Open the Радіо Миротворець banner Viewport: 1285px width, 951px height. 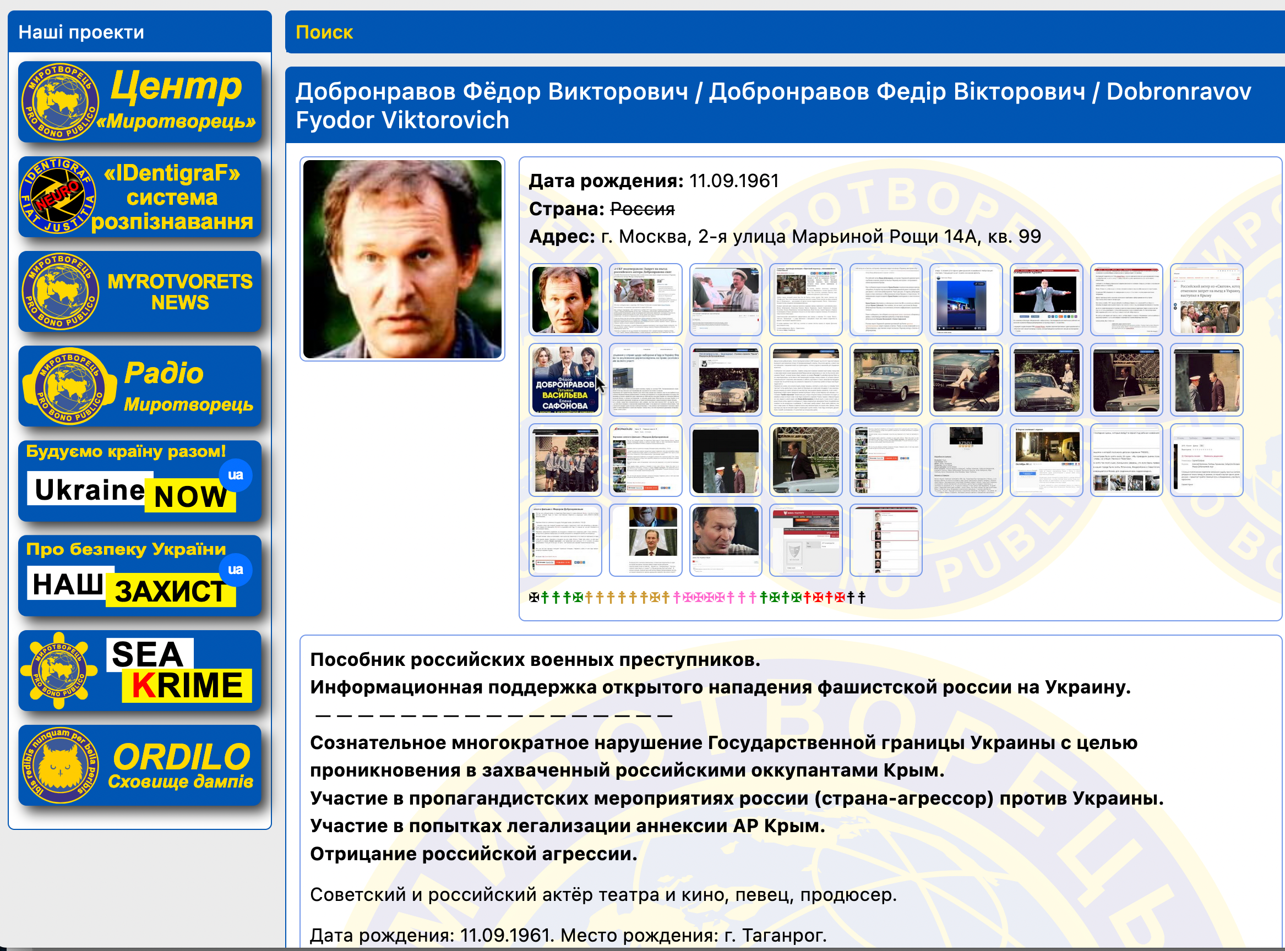tap(140, 386)
